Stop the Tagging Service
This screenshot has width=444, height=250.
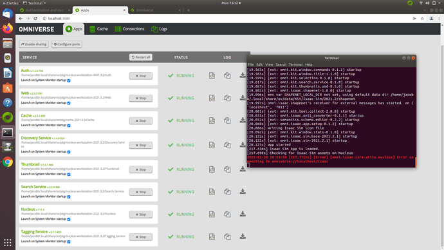tap(141, 236)
